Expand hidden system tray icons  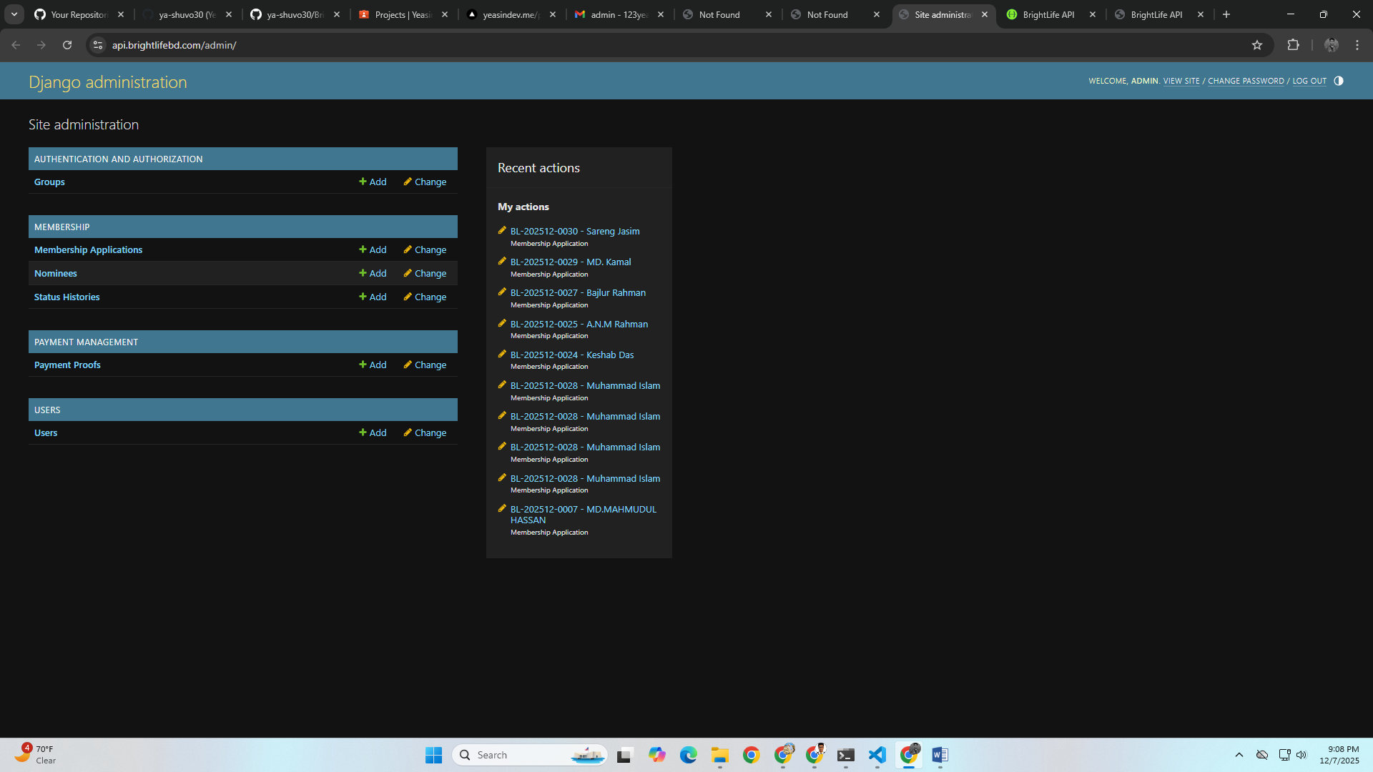(x=1239, y=755)
